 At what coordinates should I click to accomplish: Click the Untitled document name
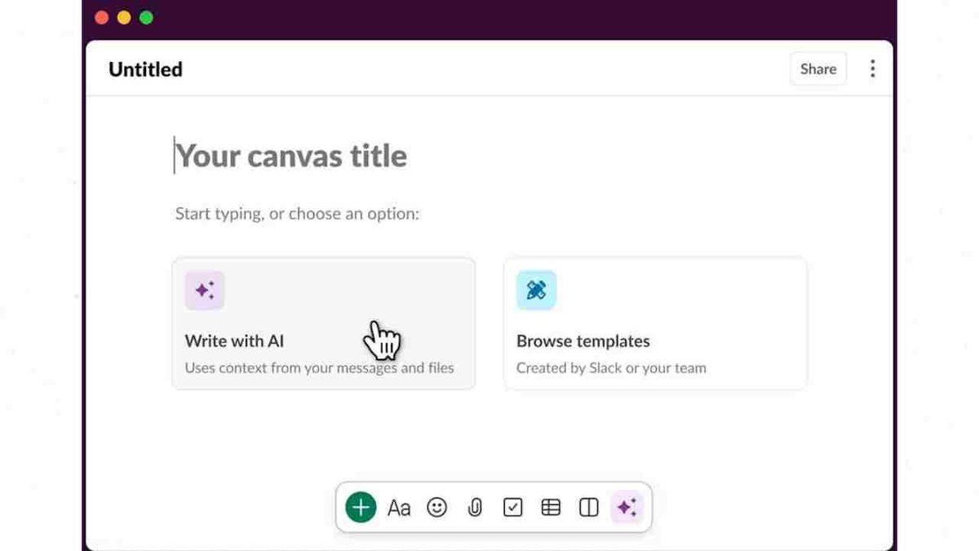145,69
